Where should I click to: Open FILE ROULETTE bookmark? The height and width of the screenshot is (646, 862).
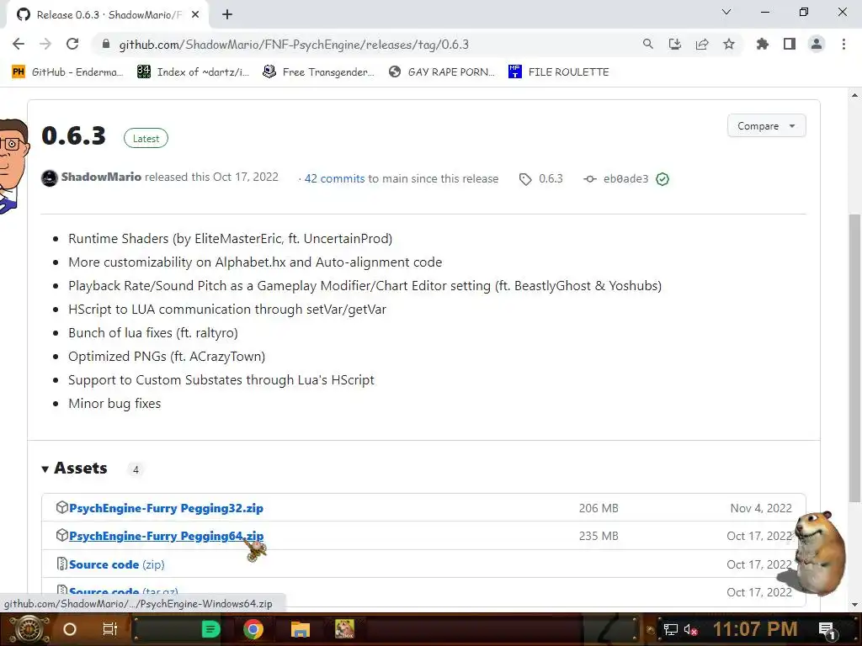[559, 72]
